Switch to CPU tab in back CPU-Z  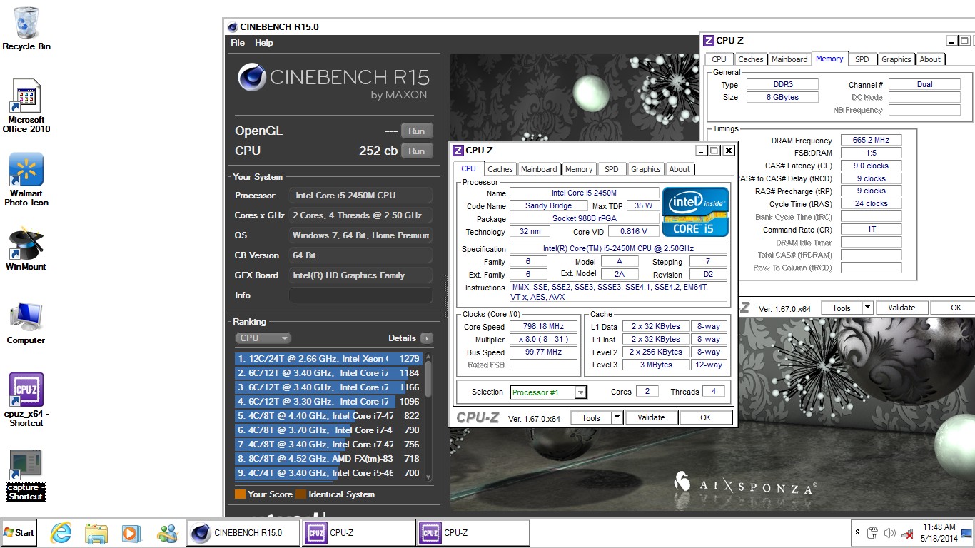pos(719,59)
